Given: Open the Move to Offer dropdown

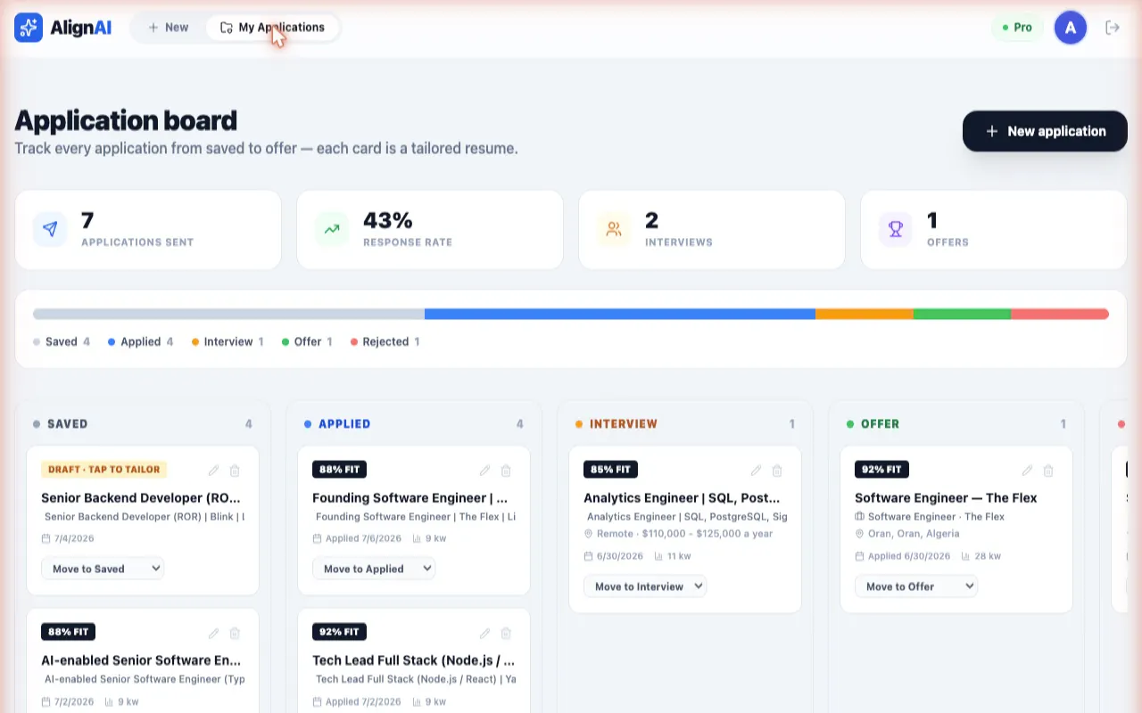Looking at the screenshot, I should pyautogui.click(x=916, y=586).
